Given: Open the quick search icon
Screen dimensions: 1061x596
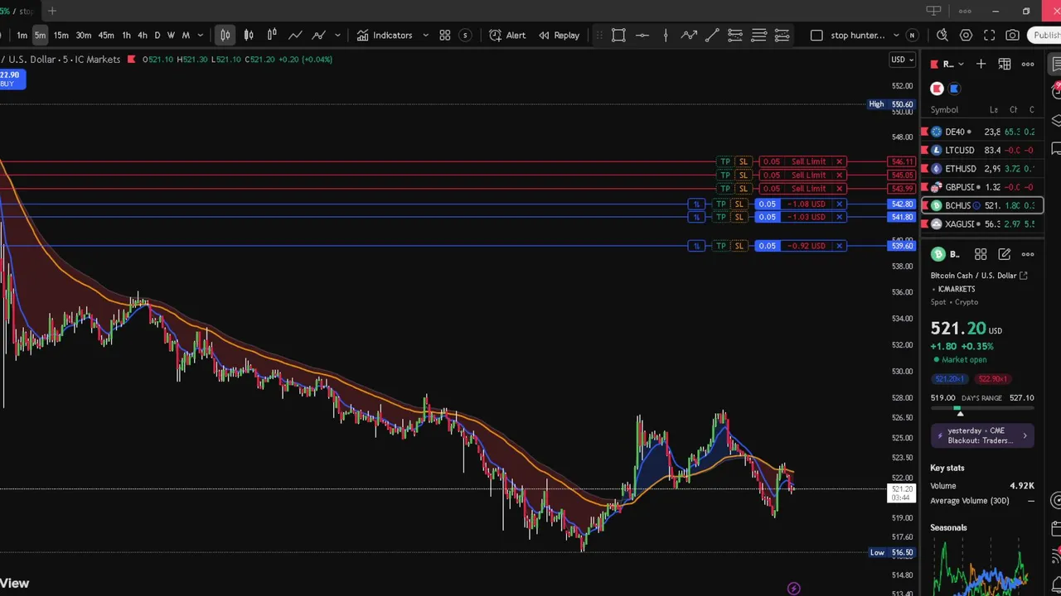Looking at the screenshot, I should [942, 35].
